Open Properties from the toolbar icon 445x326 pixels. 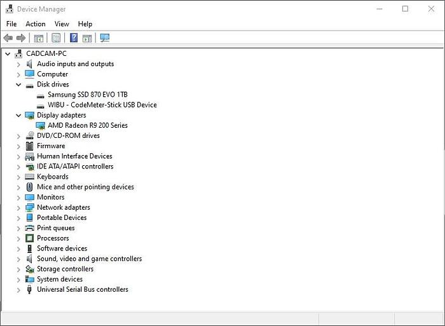click(57, 38)
